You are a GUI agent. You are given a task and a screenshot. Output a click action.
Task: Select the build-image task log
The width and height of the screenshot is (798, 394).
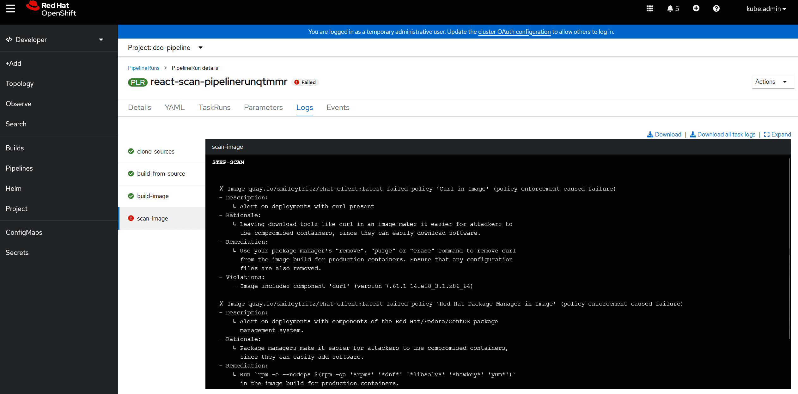(x=162, y=196)
